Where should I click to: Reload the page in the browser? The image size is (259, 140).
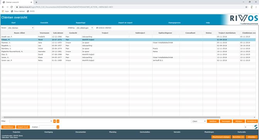pyautogui.click(x=12, y=7)
